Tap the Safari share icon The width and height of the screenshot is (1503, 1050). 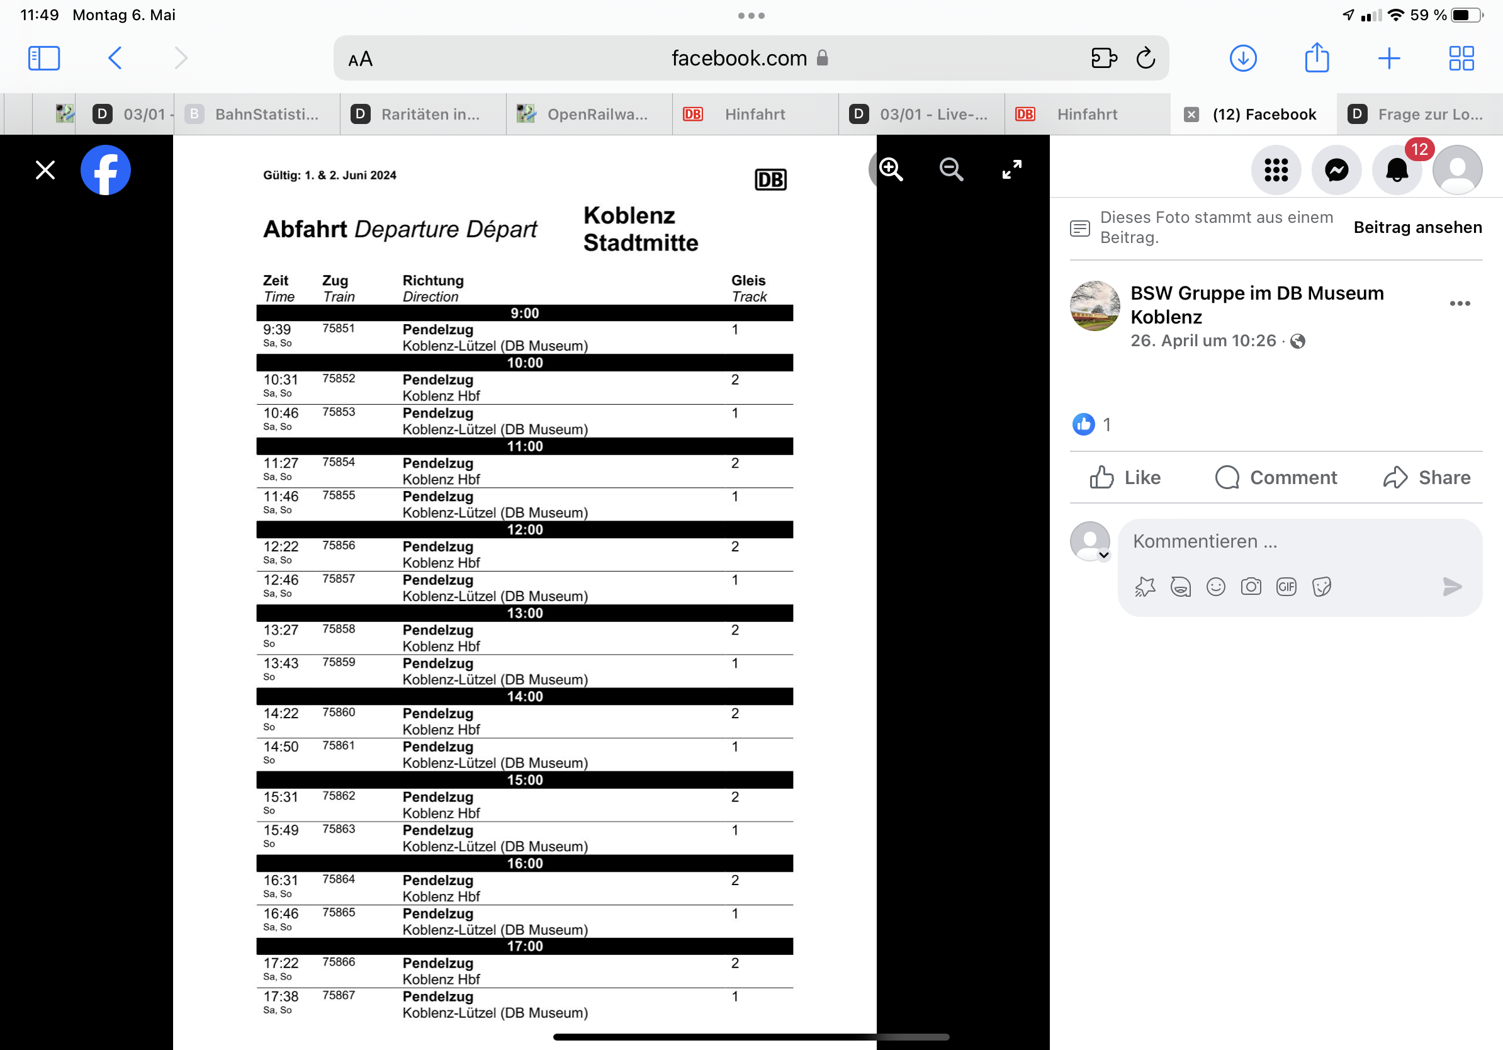1317,59
